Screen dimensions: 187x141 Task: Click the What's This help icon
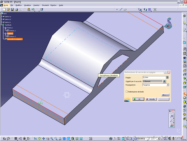tap(42, 9)
